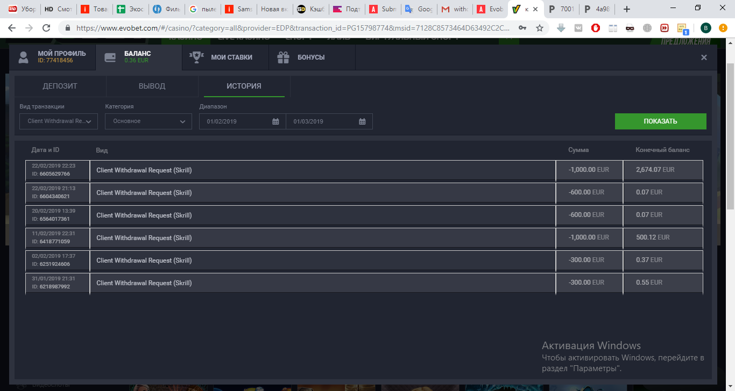Click the Сумма column header
Screen dimensions: 735x391
578,150
